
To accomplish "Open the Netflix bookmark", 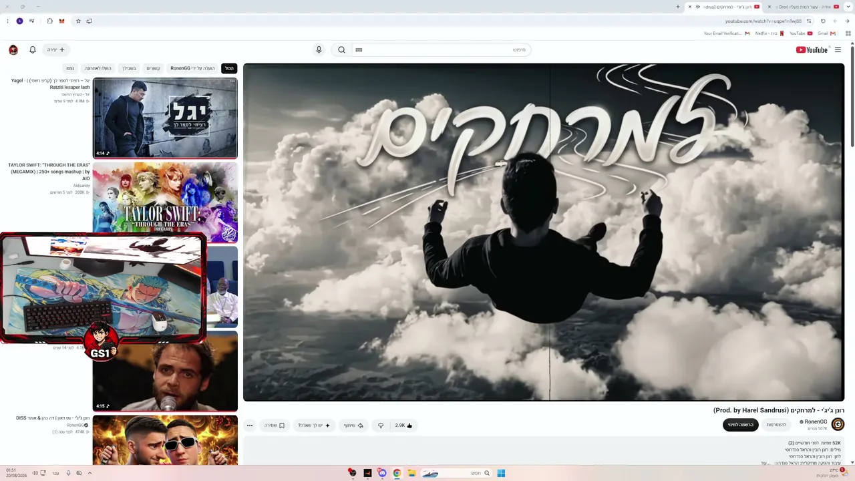I will 769,33.
